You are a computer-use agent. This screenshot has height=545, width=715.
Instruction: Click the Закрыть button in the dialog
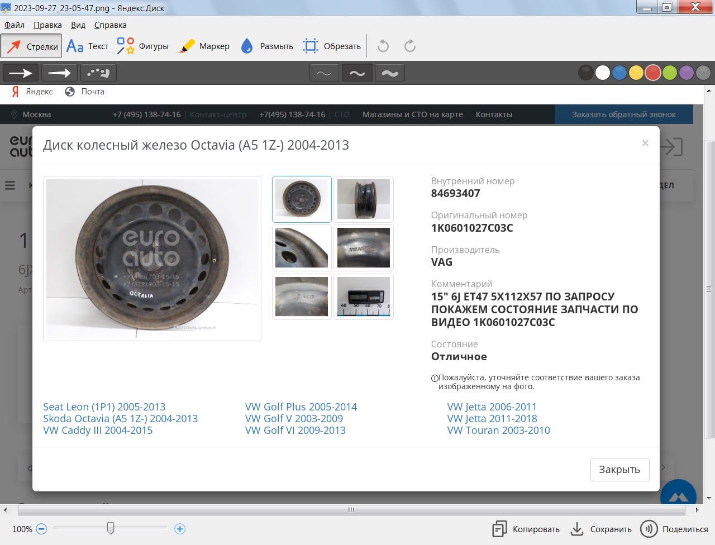(619, 470)
